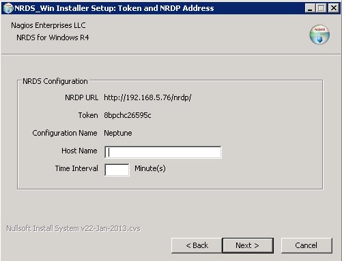Go to next step with Next button

pos(248,245)
